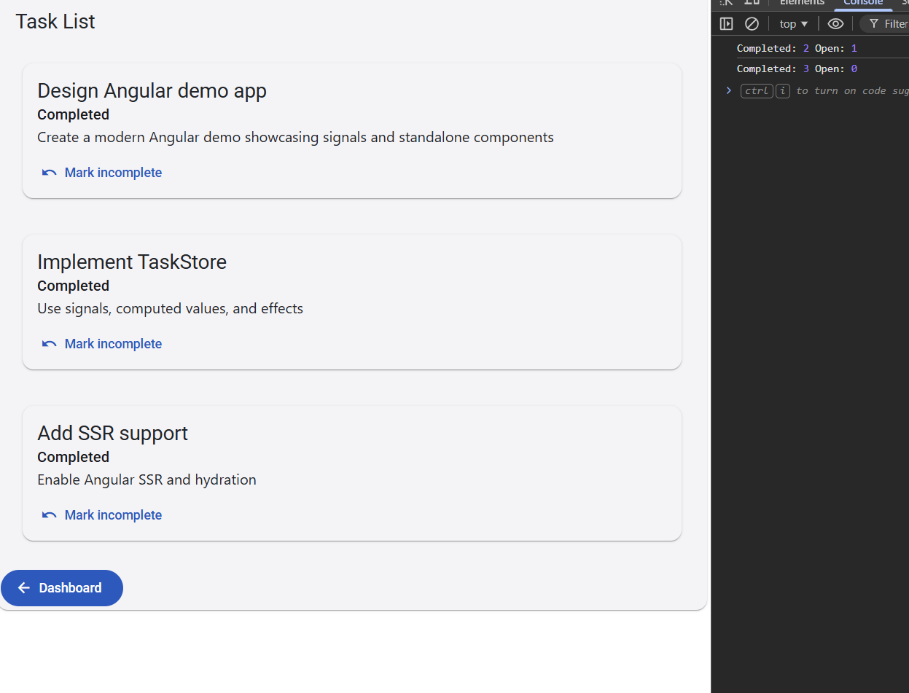This screenshot has height=693, width=909.
Task: Open the Sources tab
Action: click(905, 3)
